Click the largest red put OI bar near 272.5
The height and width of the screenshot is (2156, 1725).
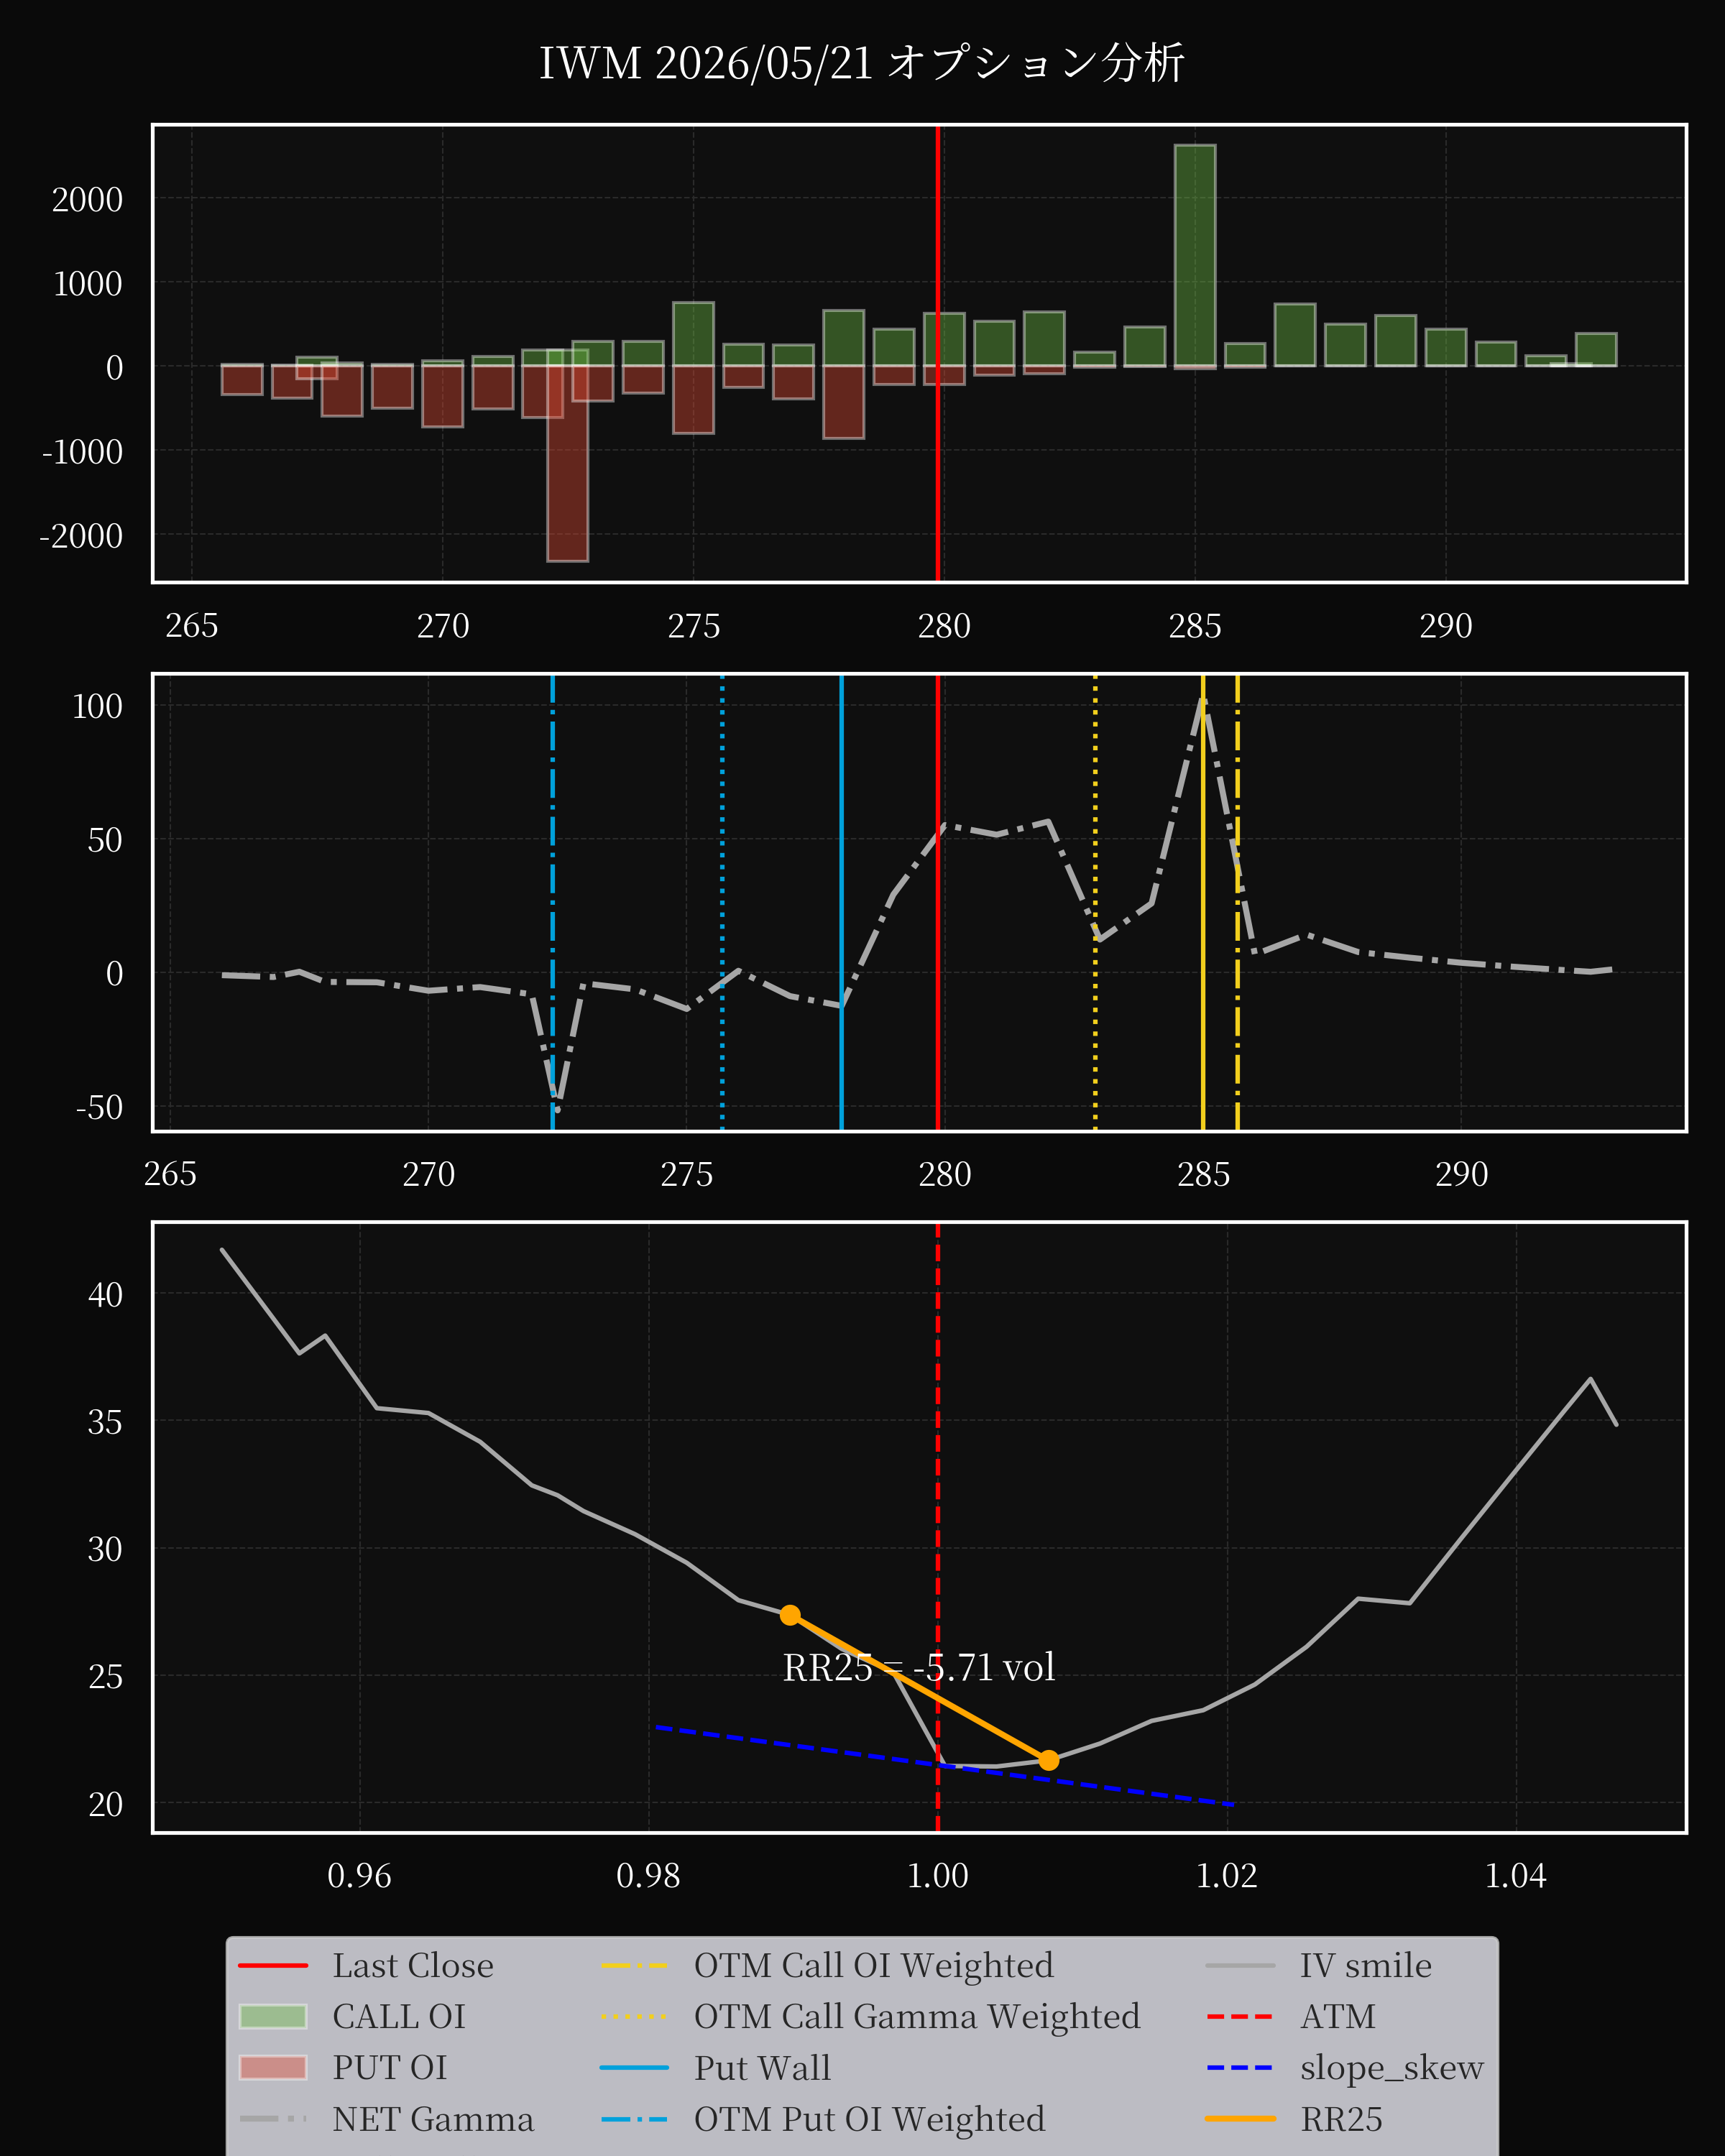(567, 463)
